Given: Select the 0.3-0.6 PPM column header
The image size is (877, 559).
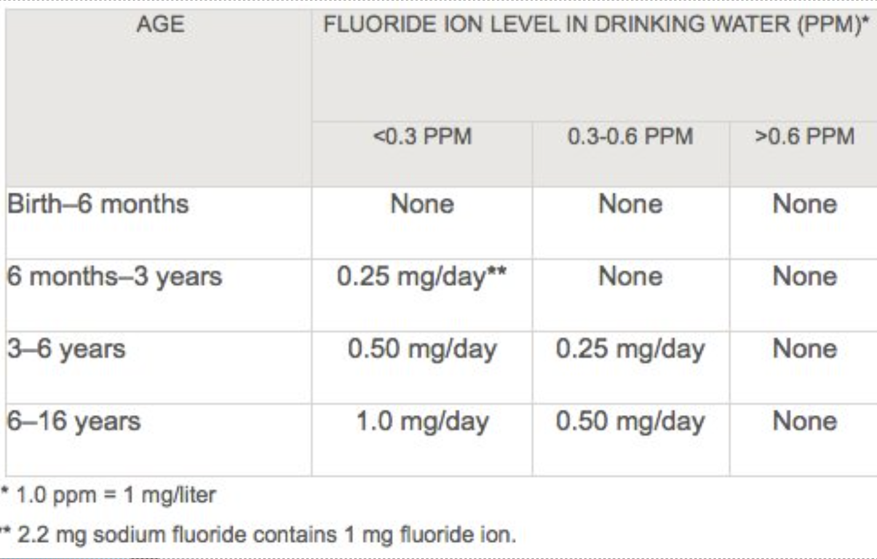Looking at the screenshot, I should (630, 137).
